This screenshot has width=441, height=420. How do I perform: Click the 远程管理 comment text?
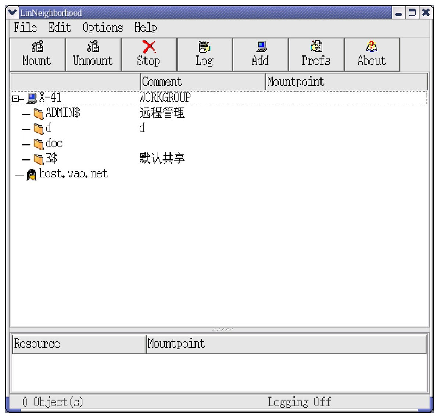tap(162, 113)
